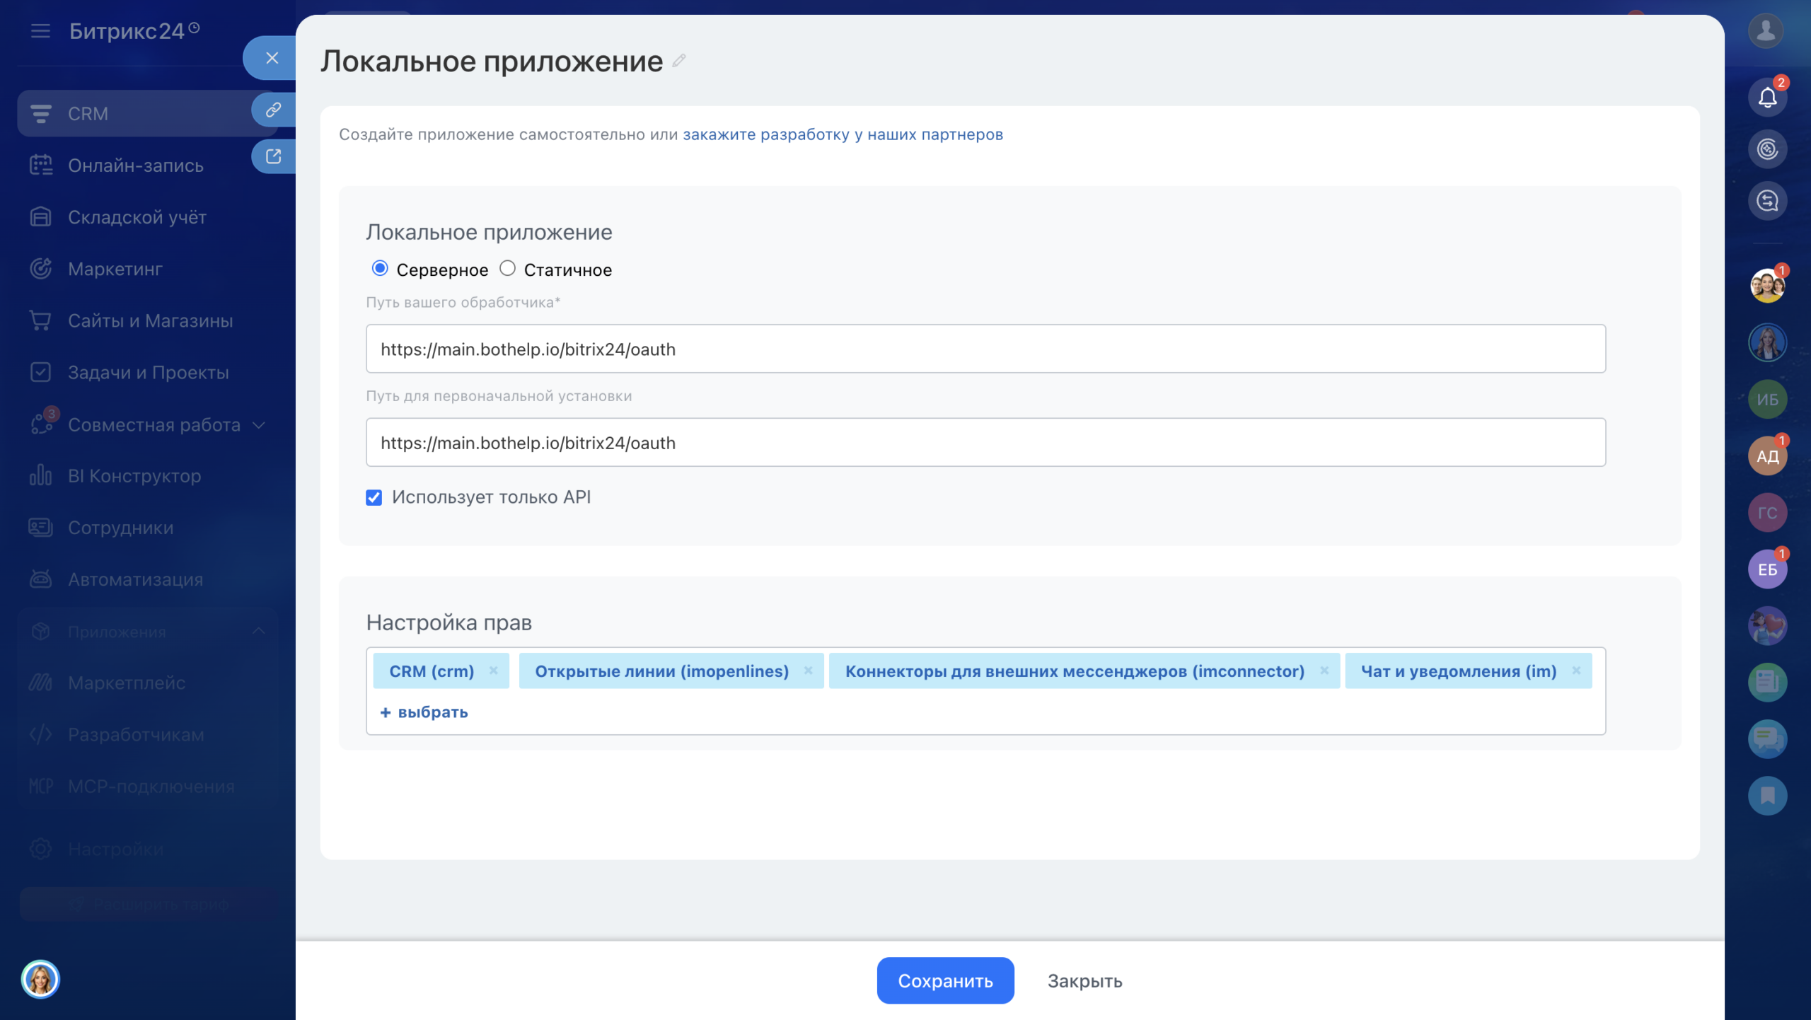The image size is (1811, 1020).
Task: Expand the Совместная работа menu chevron
Action: pos(259,425)
